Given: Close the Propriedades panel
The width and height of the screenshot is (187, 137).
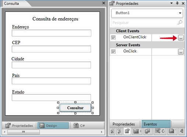Looking at the screenshot, I should [183, 3].
